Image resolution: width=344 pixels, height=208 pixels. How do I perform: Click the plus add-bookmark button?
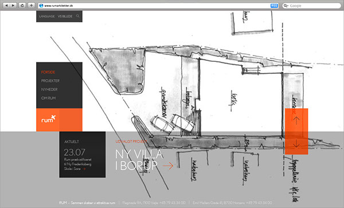click(x=32, y=5)
